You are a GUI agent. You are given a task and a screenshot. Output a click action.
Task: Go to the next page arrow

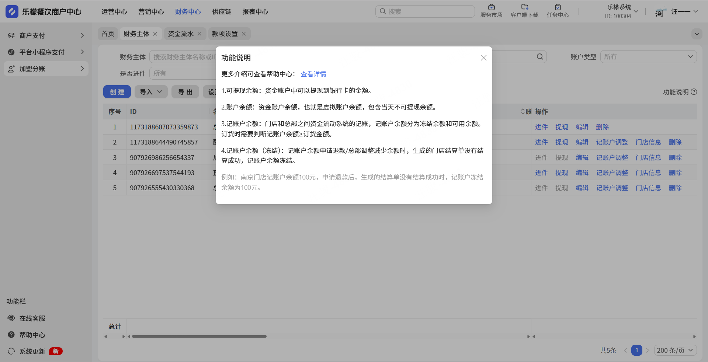pos(648,350)
